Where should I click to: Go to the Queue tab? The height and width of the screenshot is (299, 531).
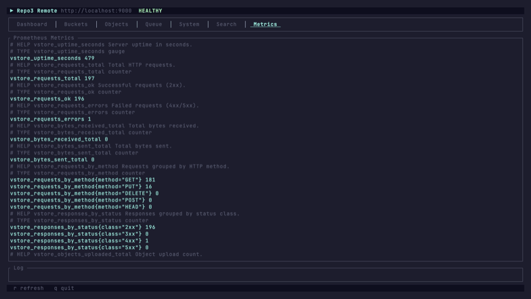154,24
